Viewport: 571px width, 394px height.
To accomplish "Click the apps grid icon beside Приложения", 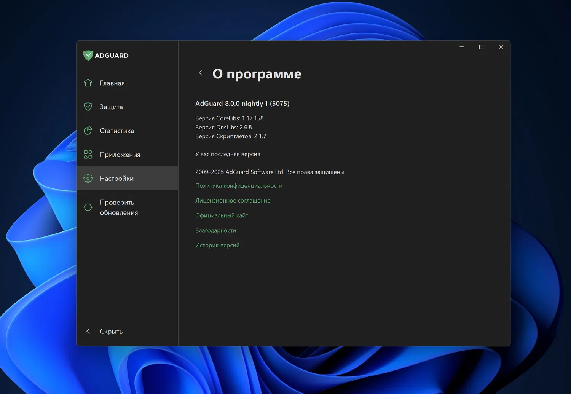I will click(88, 155).
